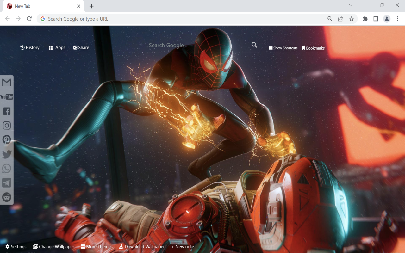Toggle Show Shortcuts
405x253 pixels.
pos(283,48)
